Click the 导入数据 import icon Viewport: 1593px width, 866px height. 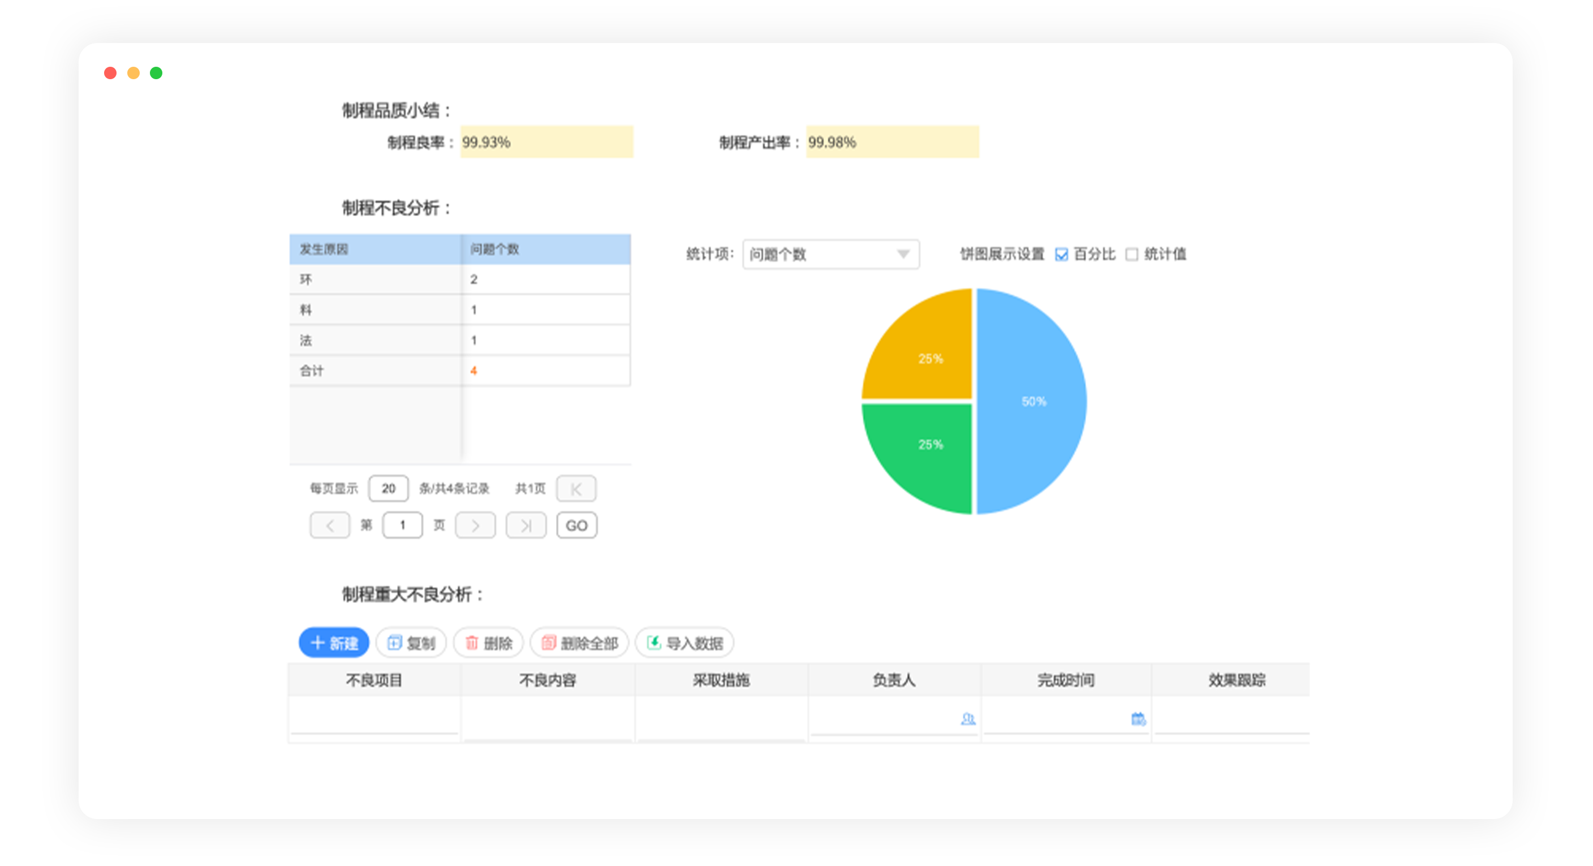click(655, 643)
